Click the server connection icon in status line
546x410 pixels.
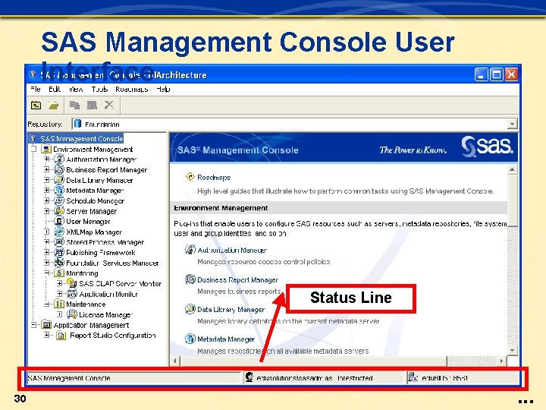pos(413,377)
